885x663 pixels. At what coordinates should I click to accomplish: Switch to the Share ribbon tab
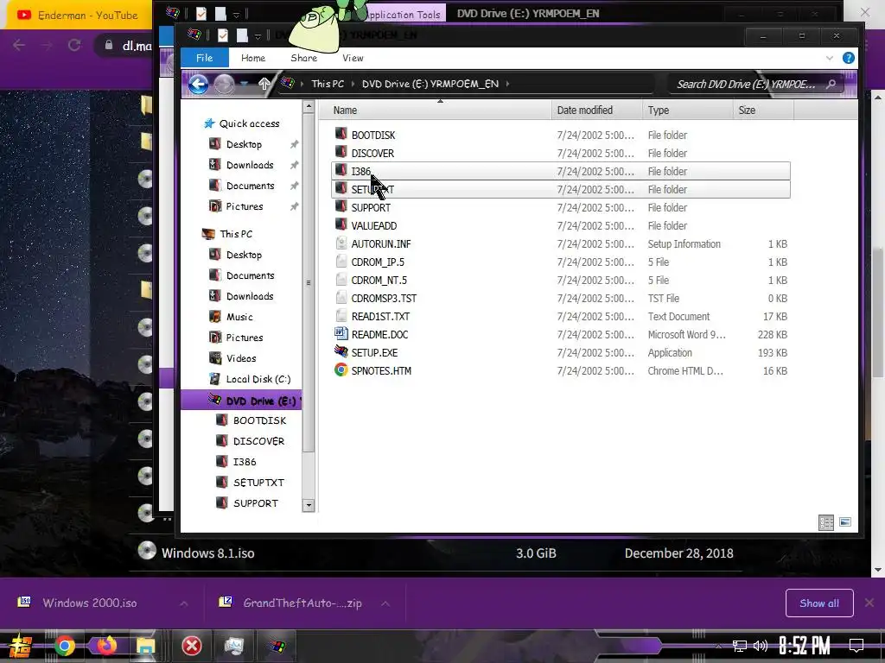click(x=303, y=58)
